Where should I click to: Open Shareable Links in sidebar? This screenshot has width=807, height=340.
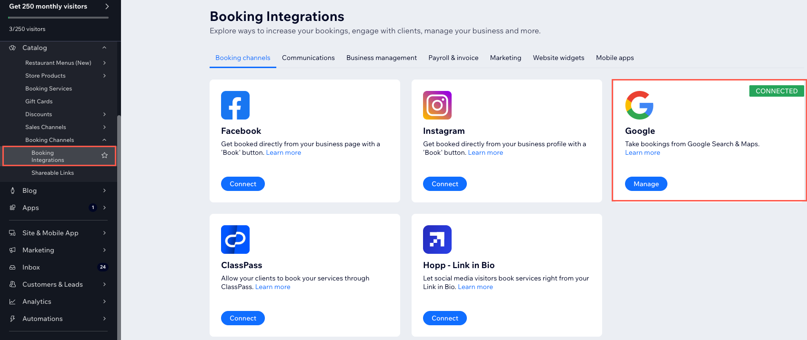(52, 173)
